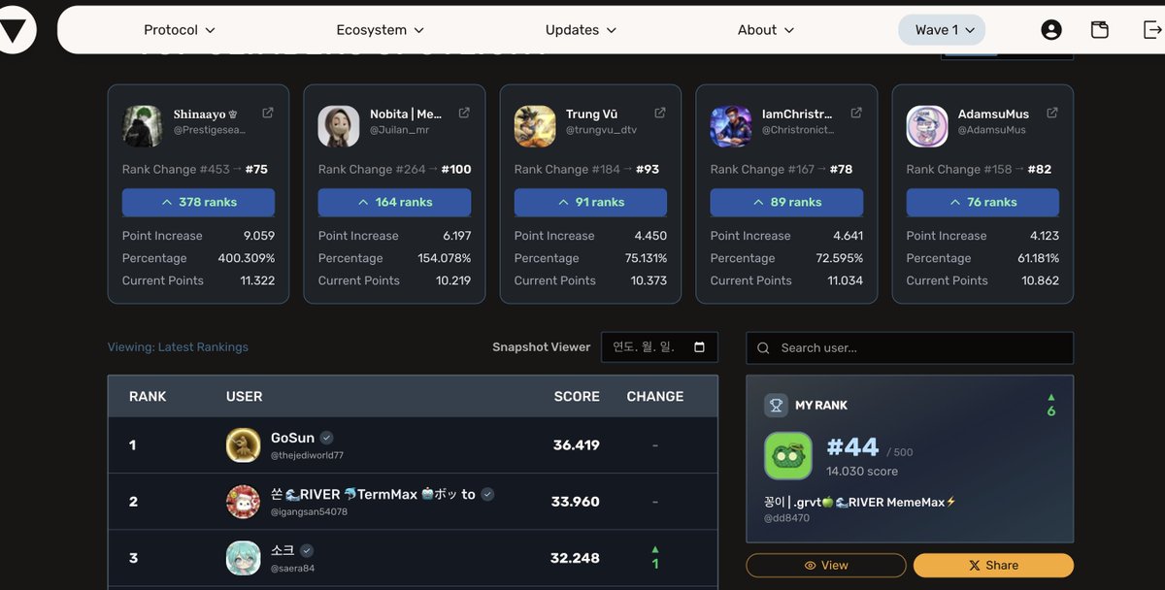
Task: Click the 164 ranks button
Action: 394,202
